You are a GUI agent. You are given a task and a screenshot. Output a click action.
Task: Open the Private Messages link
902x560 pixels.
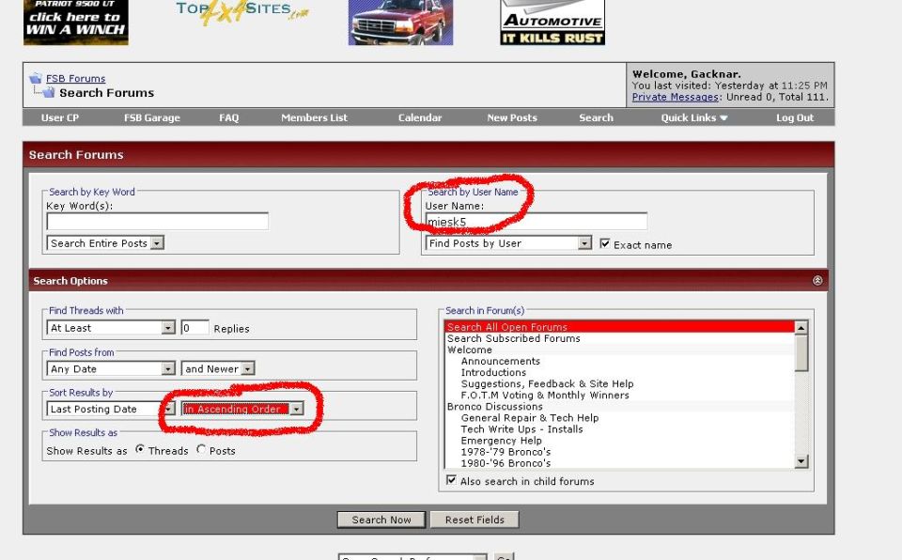[x=676, y=97]
